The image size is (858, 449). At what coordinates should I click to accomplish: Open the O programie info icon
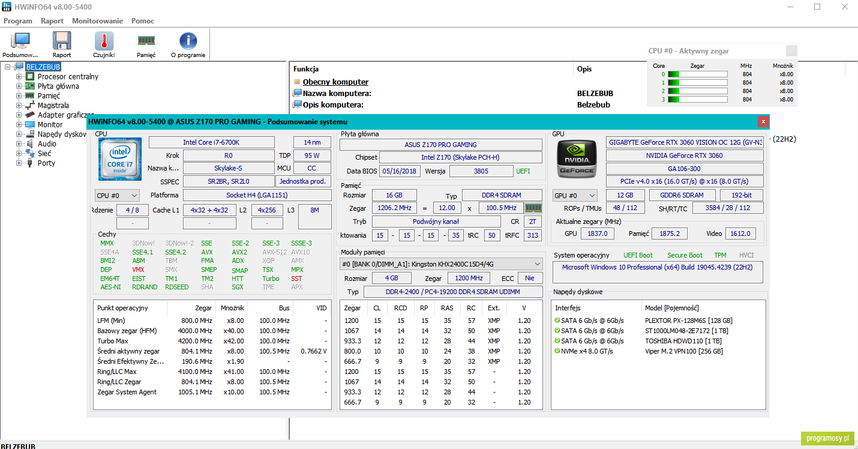(x=188, y=41)
